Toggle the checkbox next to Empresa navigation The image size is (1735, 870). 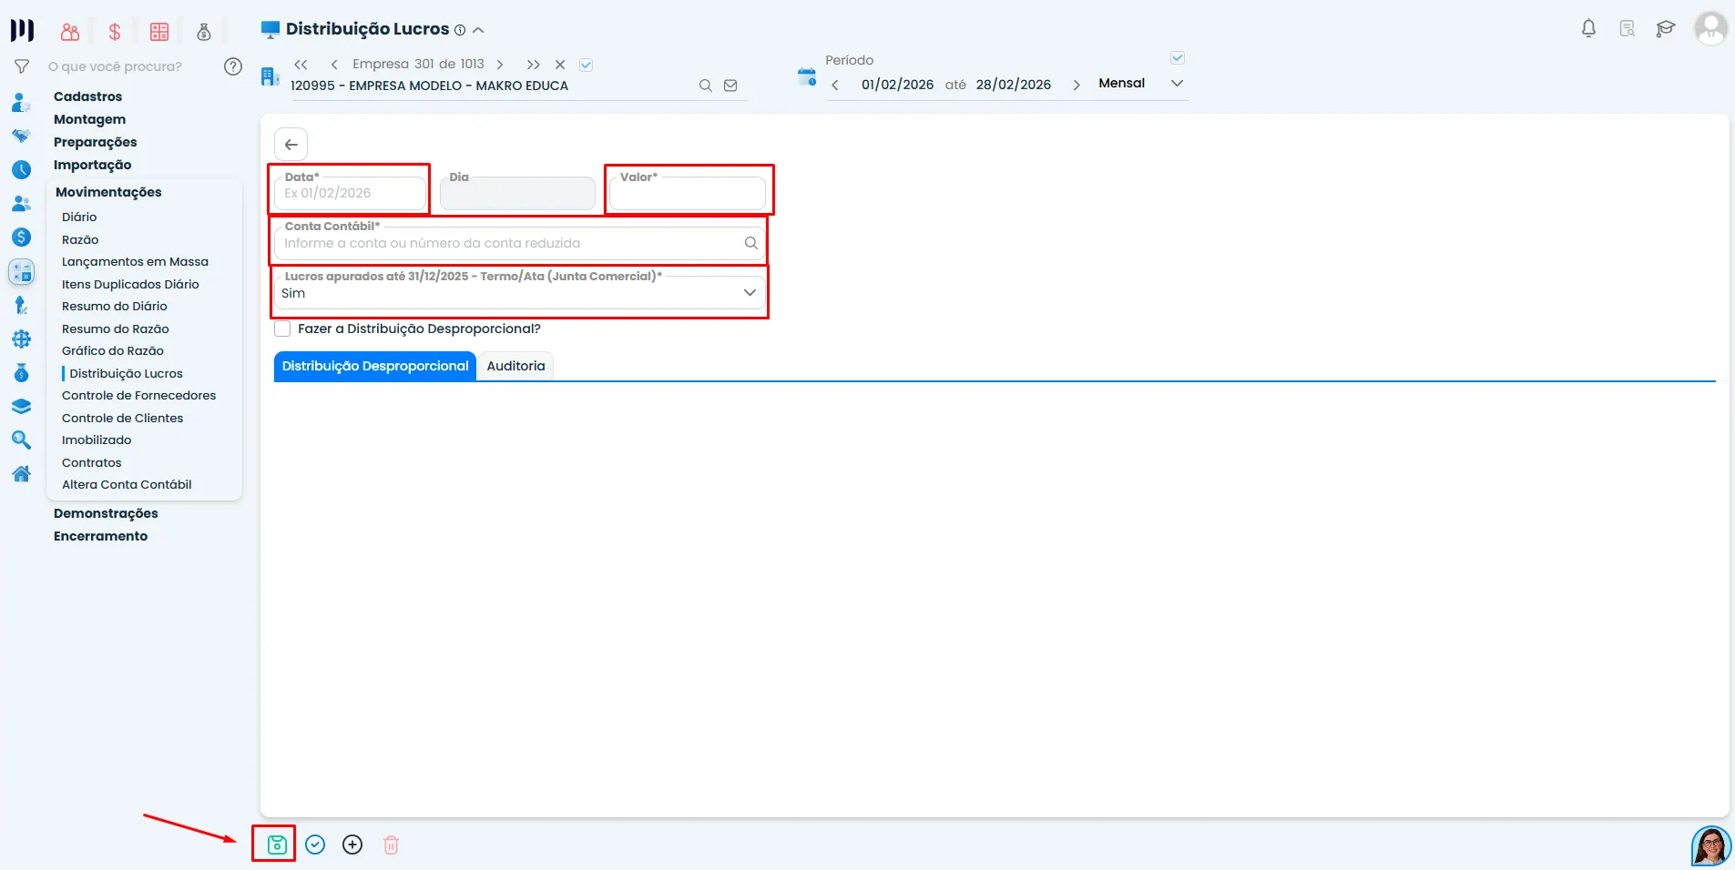tap(587, 65)
